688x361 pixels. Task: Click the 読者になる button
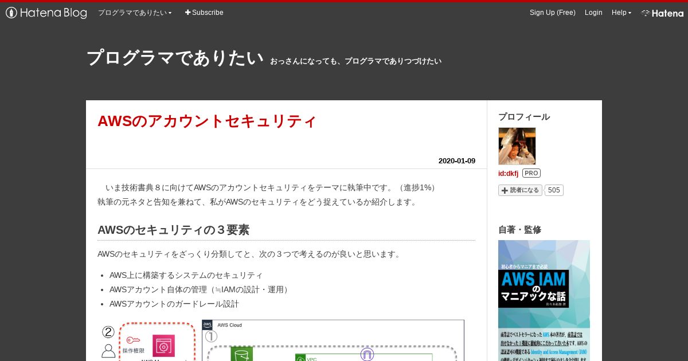(520, 190)
